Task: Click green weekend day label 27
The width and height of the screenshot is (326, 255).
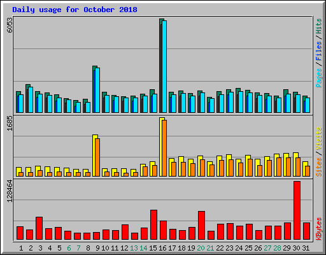Action: click(267, 248)
